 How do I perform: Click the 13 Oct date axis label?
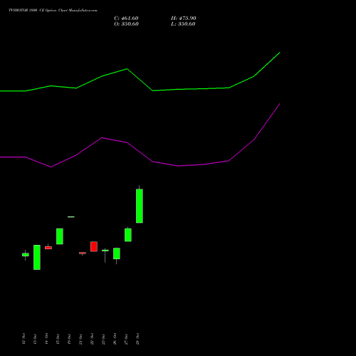pyautogui.click(x=35, y=339)
